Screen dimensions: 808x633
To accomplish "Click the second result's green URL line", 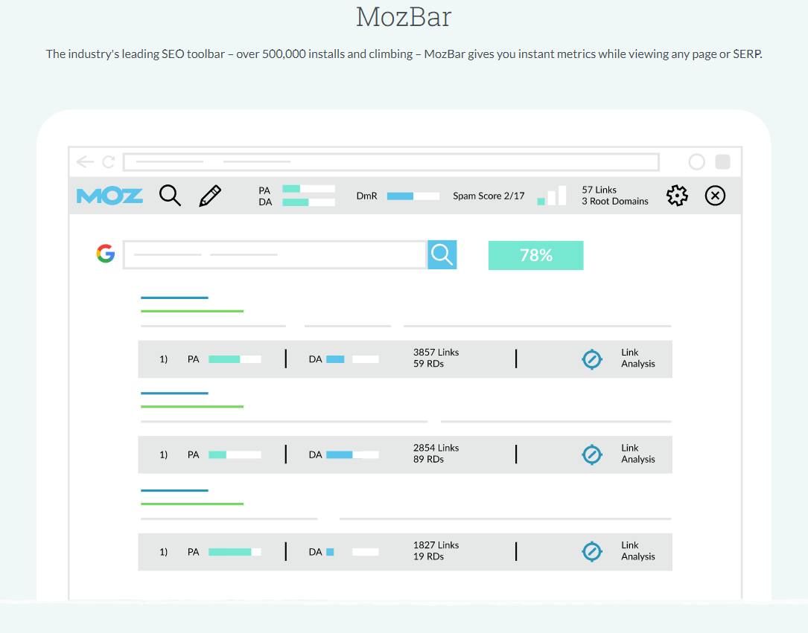I will click(192, 407).
